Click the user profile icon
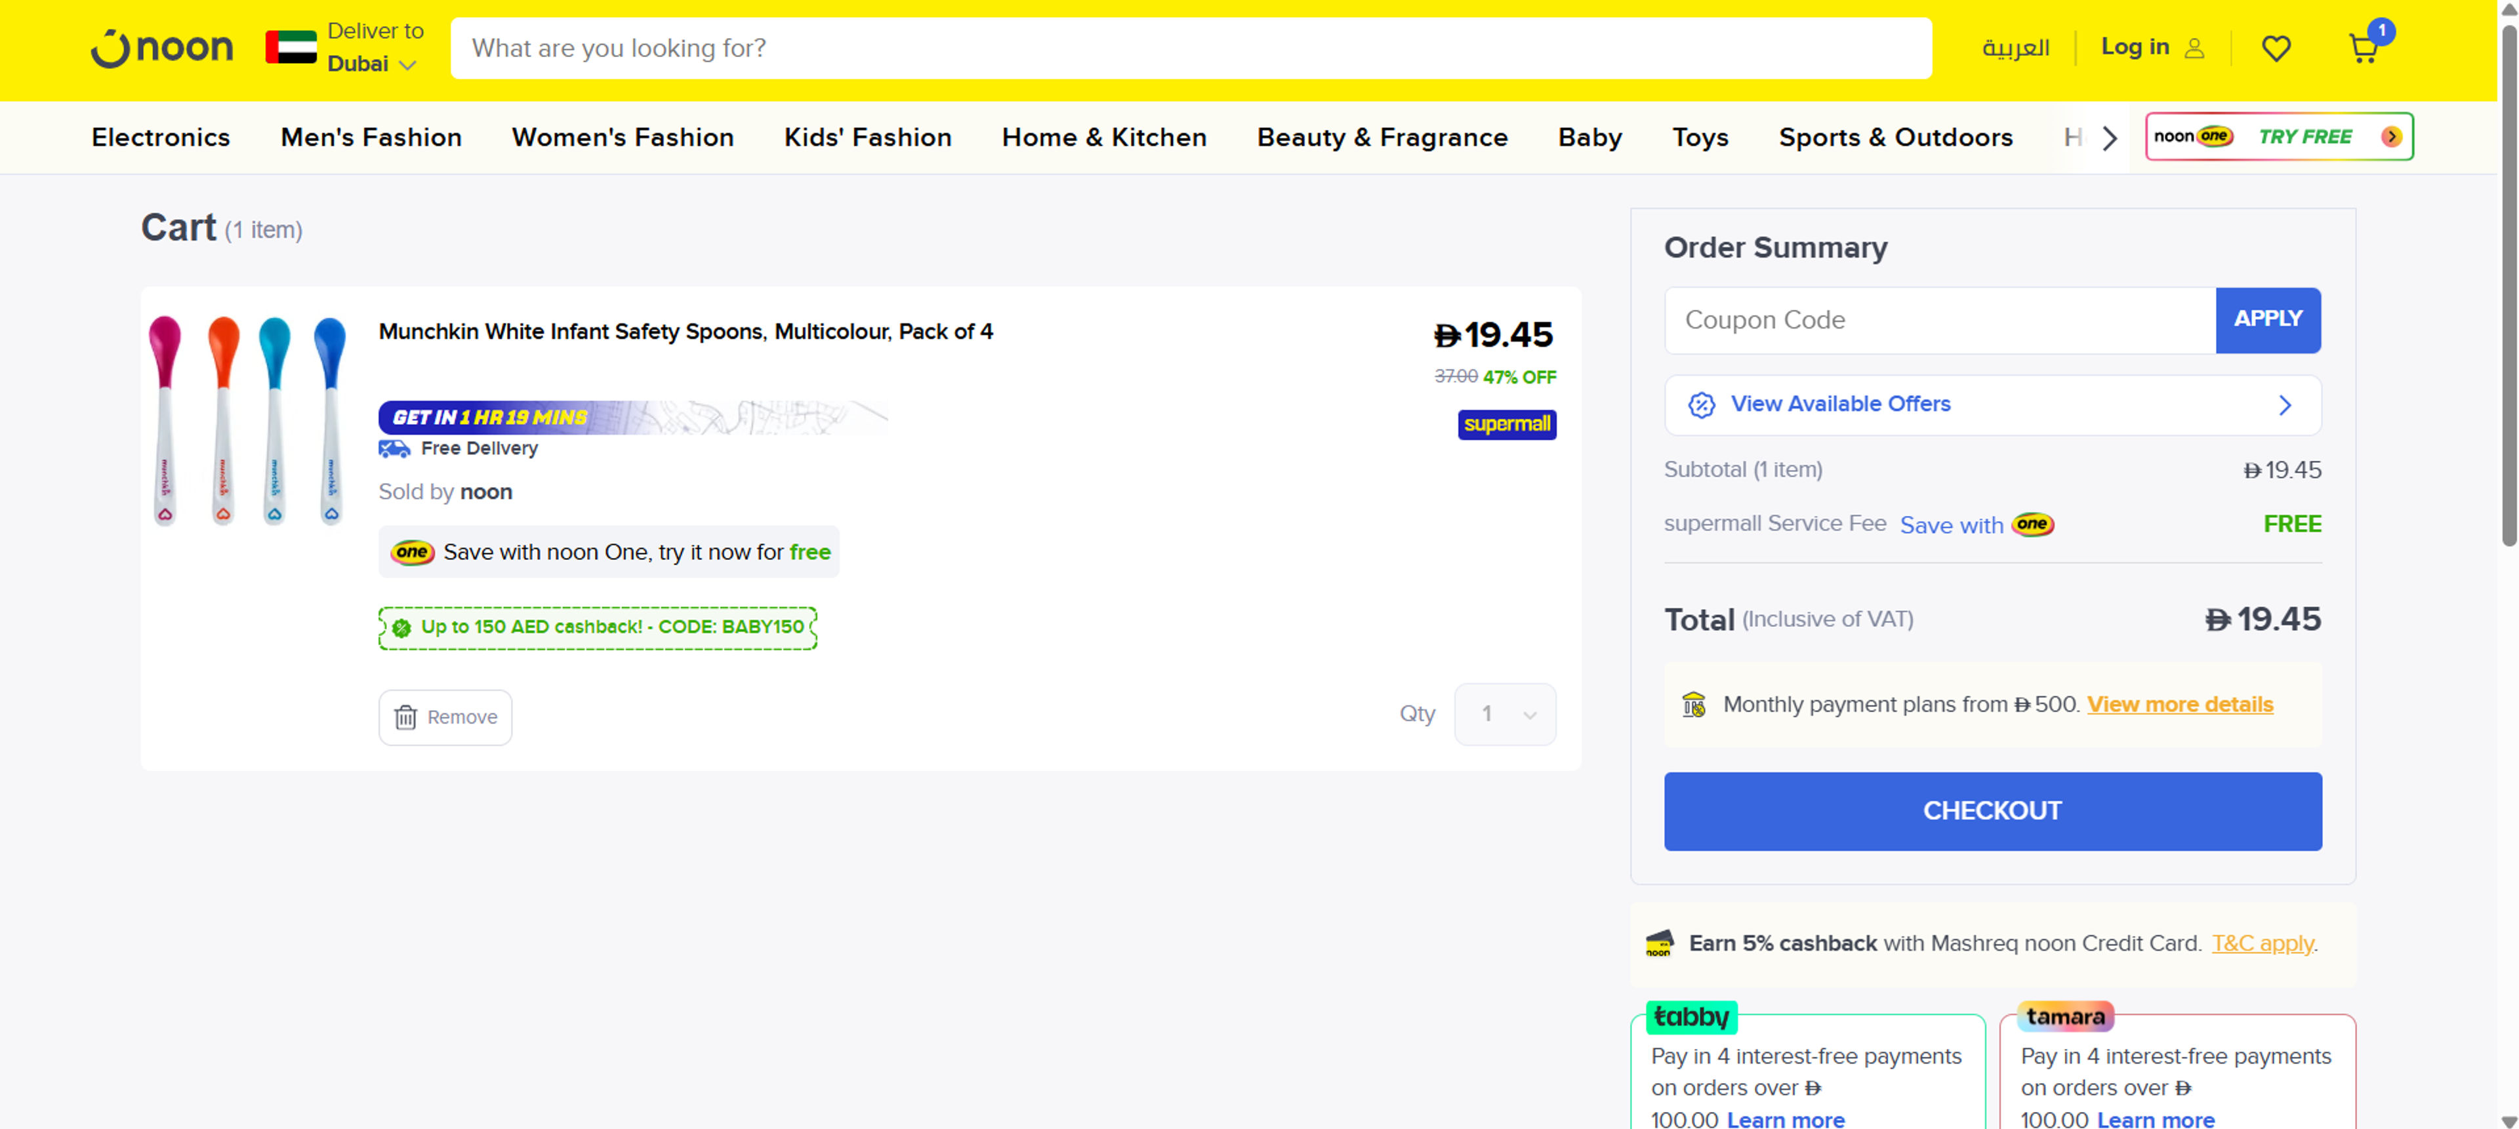 click(2194, 48)
